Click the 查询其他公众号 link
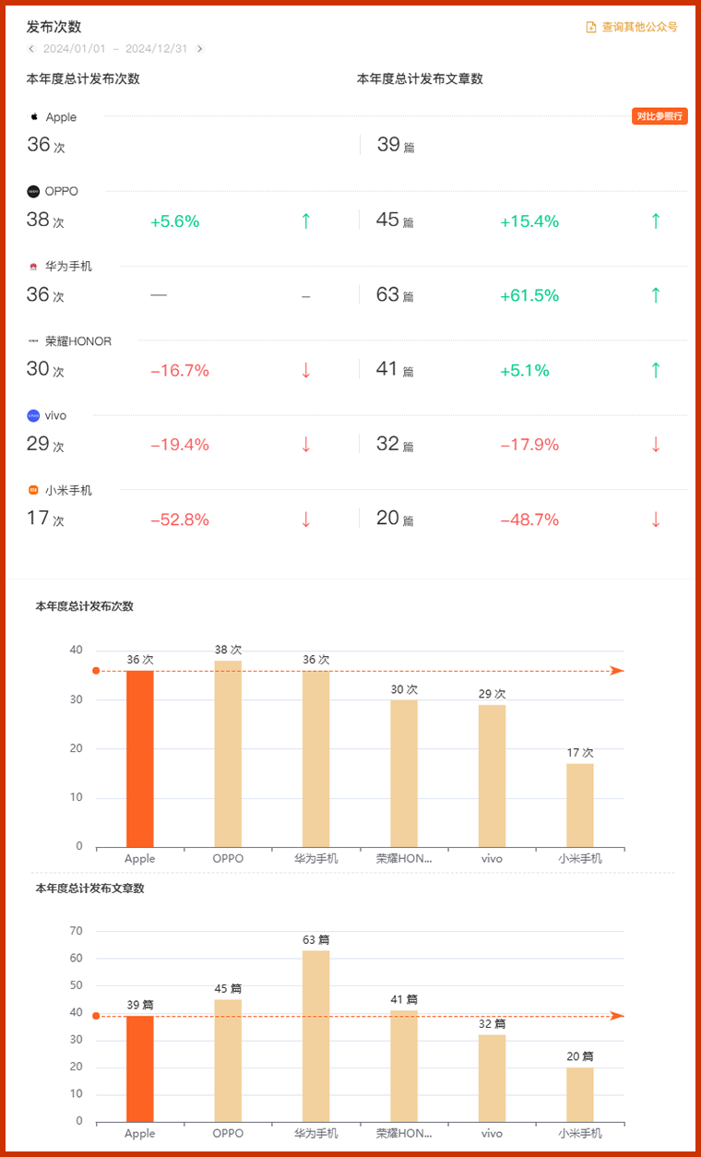 point(640,27)
